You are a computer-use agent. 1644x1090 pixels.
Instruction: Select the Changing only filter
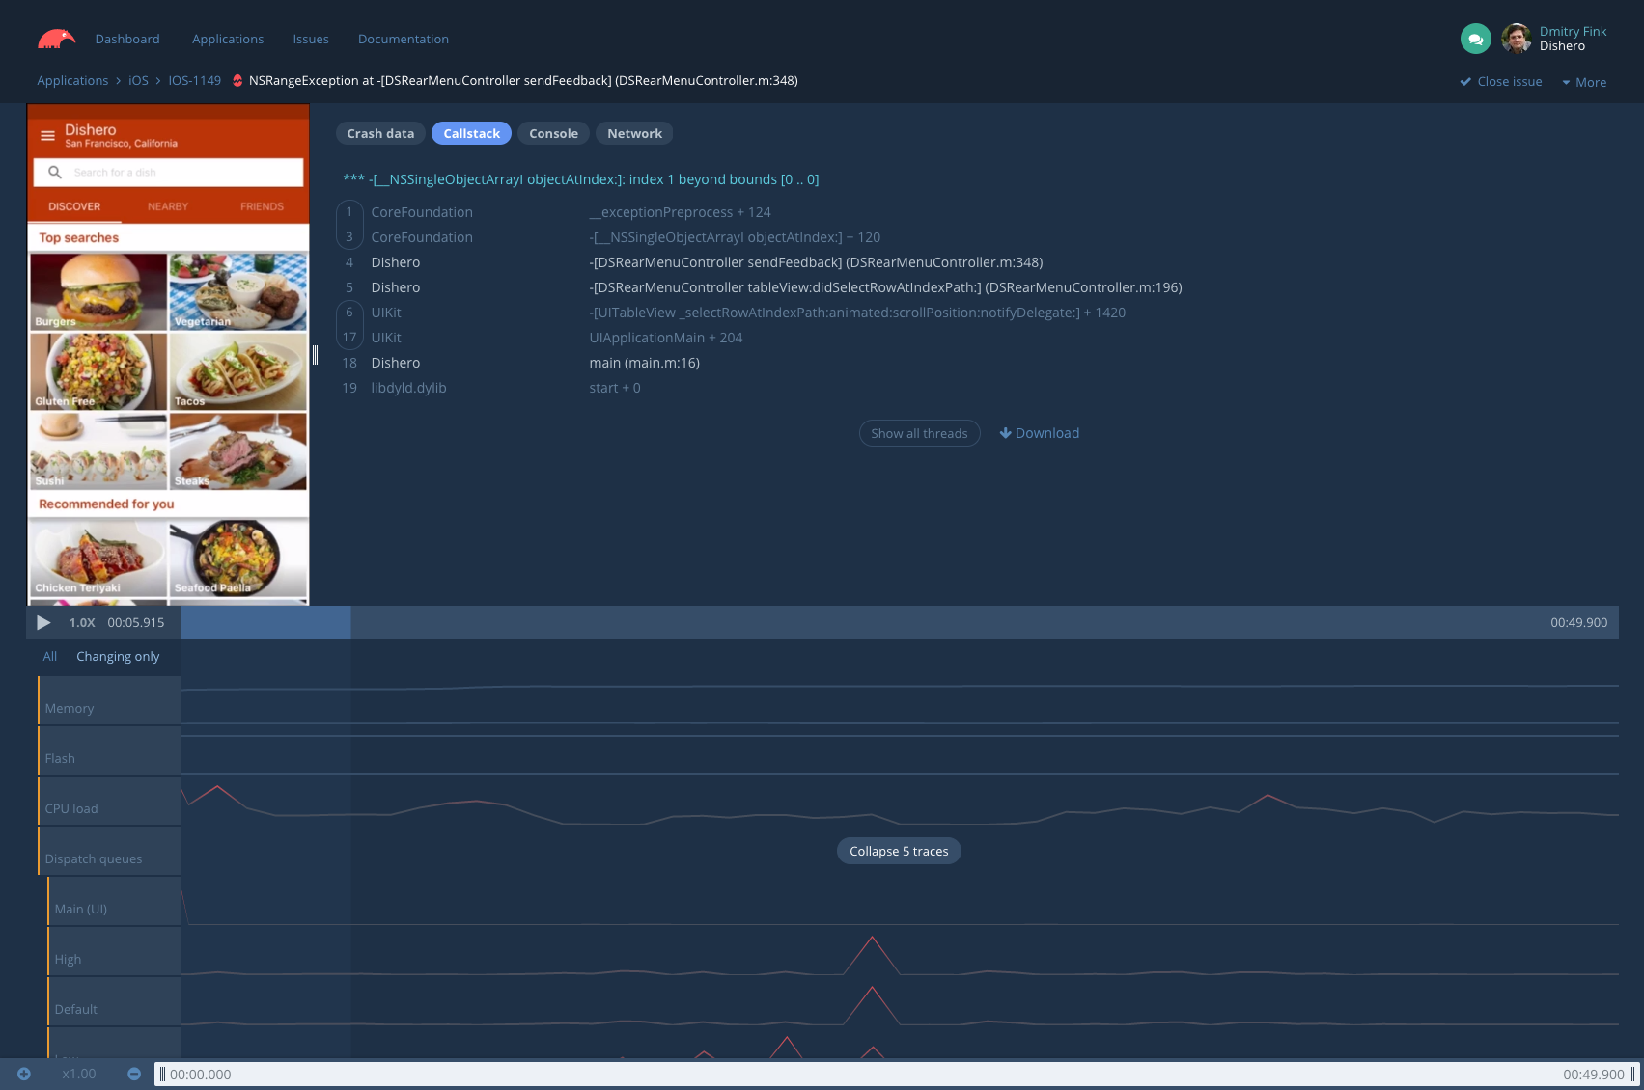coord(118,656)
